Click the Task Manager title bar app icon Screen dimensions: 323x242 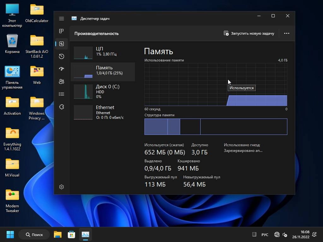tap(74, 19)
